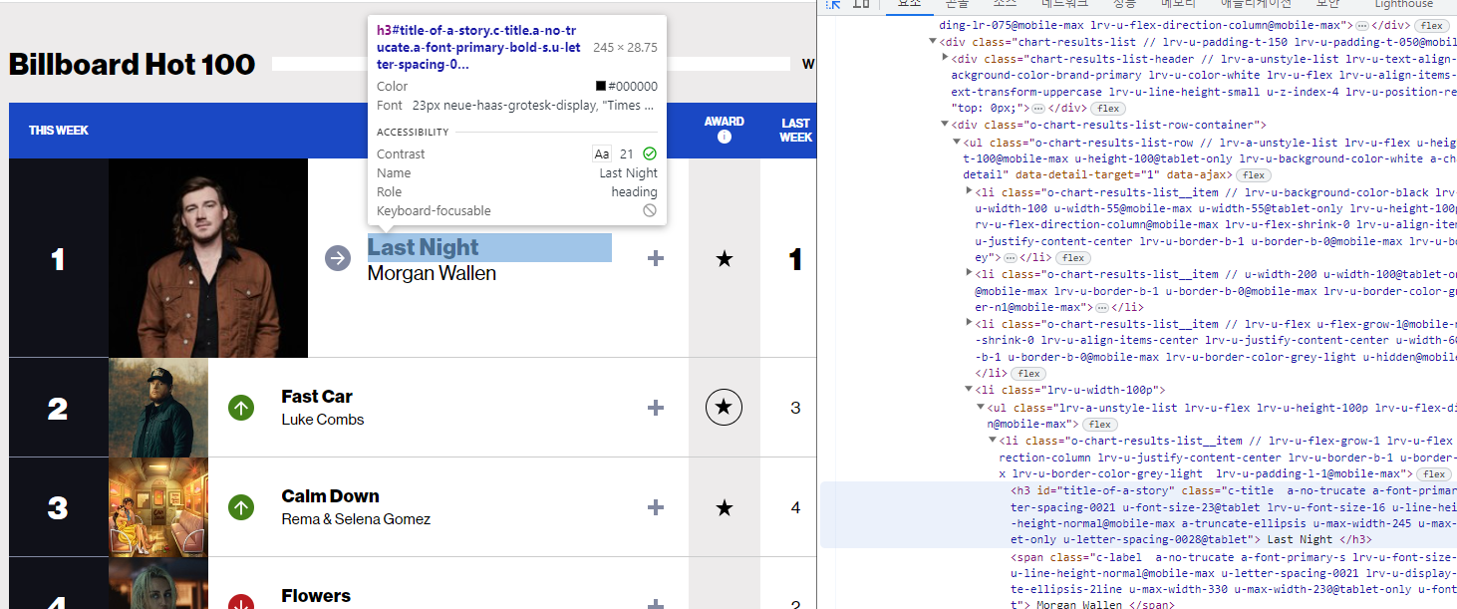
Task: Click the Flowers song title
Action: click(x=316, y=596)
